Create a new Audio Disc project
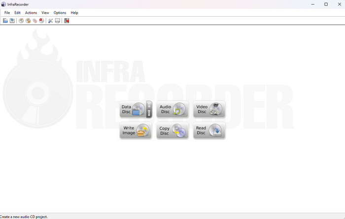This screenshot has height=219, width=345. coord(172,109)
